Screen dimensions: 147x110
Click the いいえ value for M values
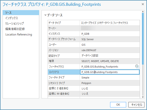click(x=85, y=94)
